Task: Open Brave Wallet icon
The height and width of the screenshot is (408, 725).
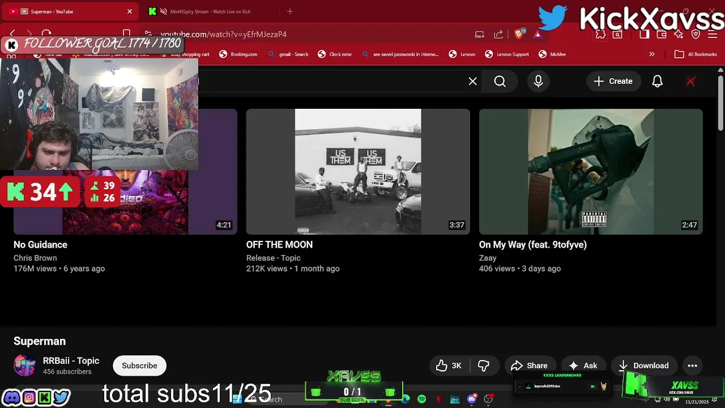Action: [x=661, y=34]
